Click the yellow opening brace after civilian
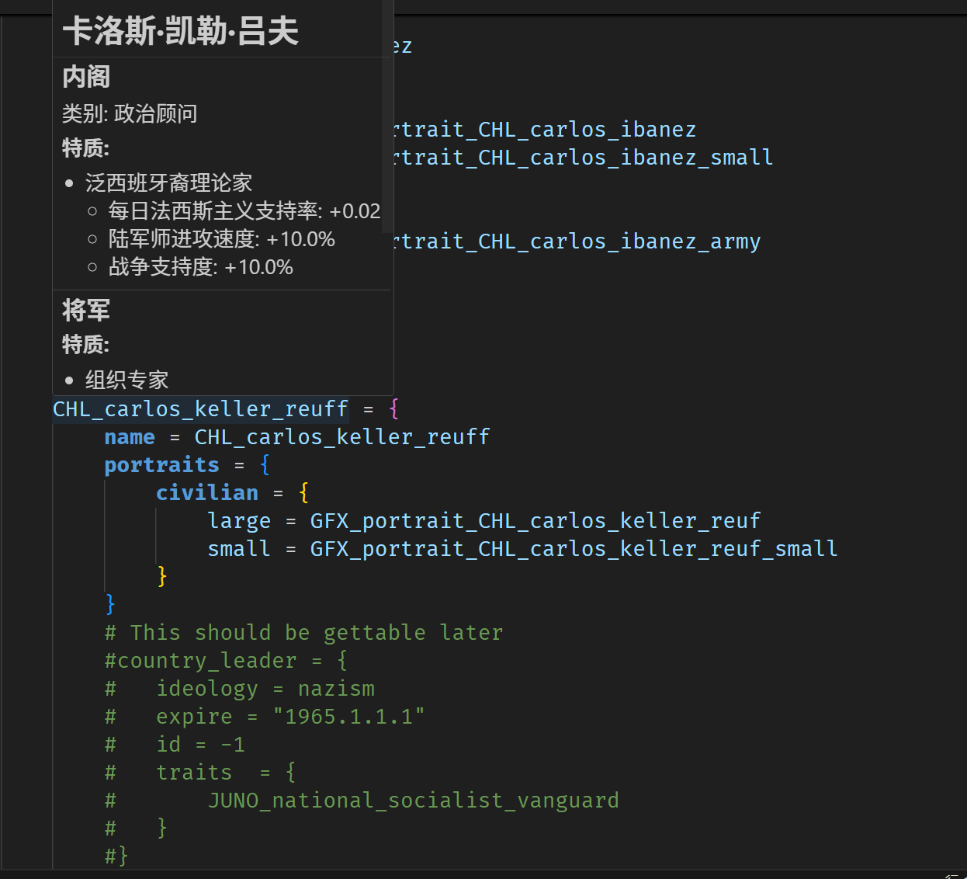Viewport: 967px width, 879px height. [x=303, y=493]
